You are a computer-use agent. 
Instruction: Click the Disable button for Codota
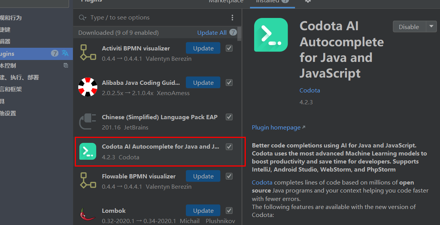point(409,27)
